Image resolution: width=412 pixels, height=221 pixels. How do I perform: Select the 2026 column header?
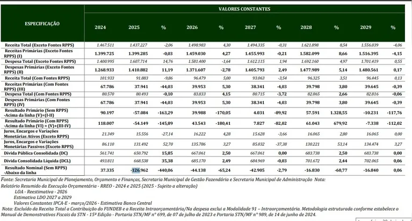click(192, 27)
